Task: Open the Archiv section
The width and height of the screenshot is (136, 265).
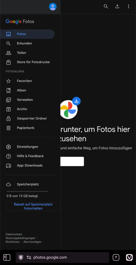Action: (x=27, y=109)
